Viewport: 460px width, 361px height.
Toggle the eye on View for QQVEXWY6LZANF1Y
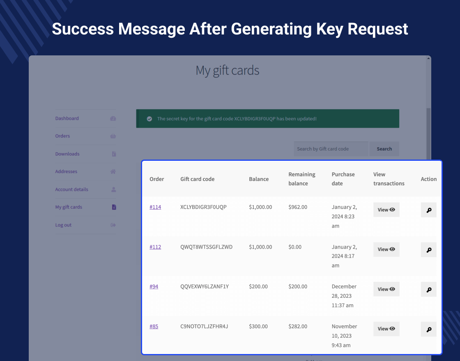click(391, 289)
